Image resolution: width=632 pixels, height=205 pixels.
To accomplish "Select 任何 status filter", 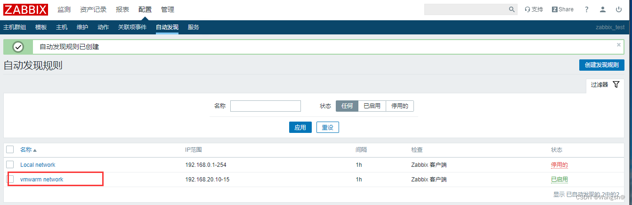I will coord(347,106).
